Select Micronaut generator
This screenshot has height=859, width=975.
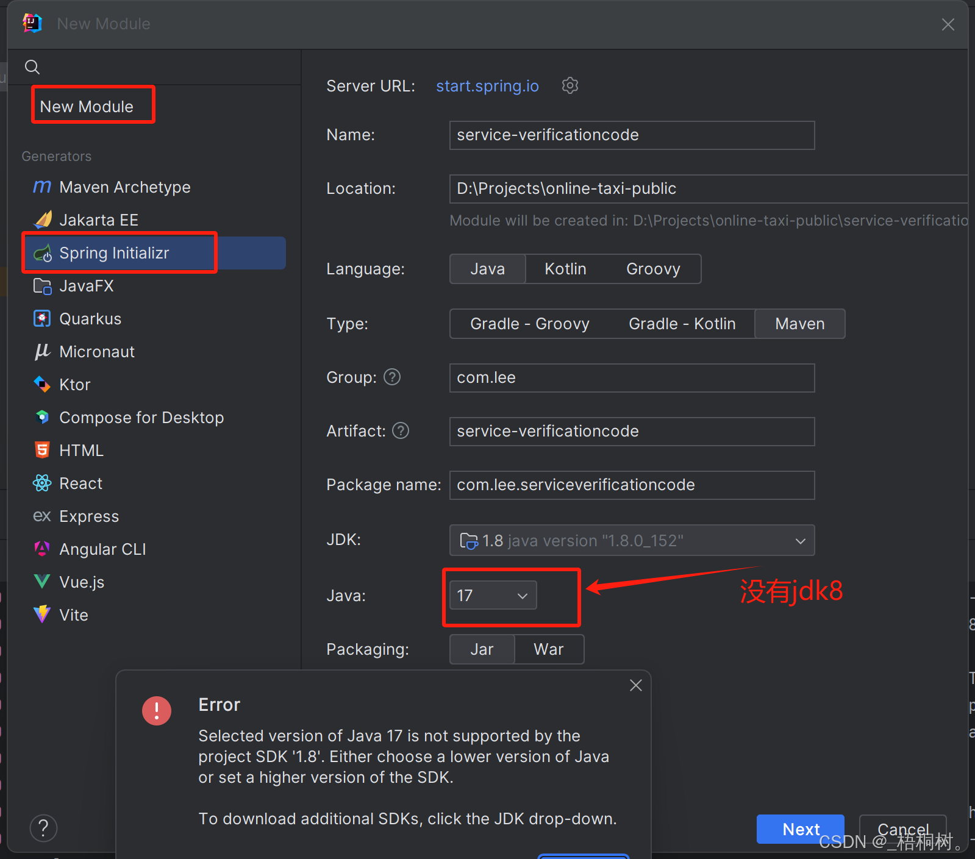click(x=154, y=352)
